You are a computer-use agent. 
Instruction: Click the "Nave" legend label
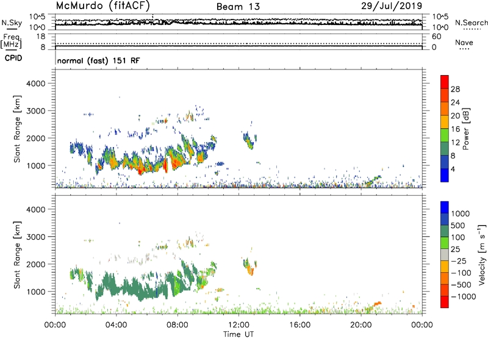point(464,43)
